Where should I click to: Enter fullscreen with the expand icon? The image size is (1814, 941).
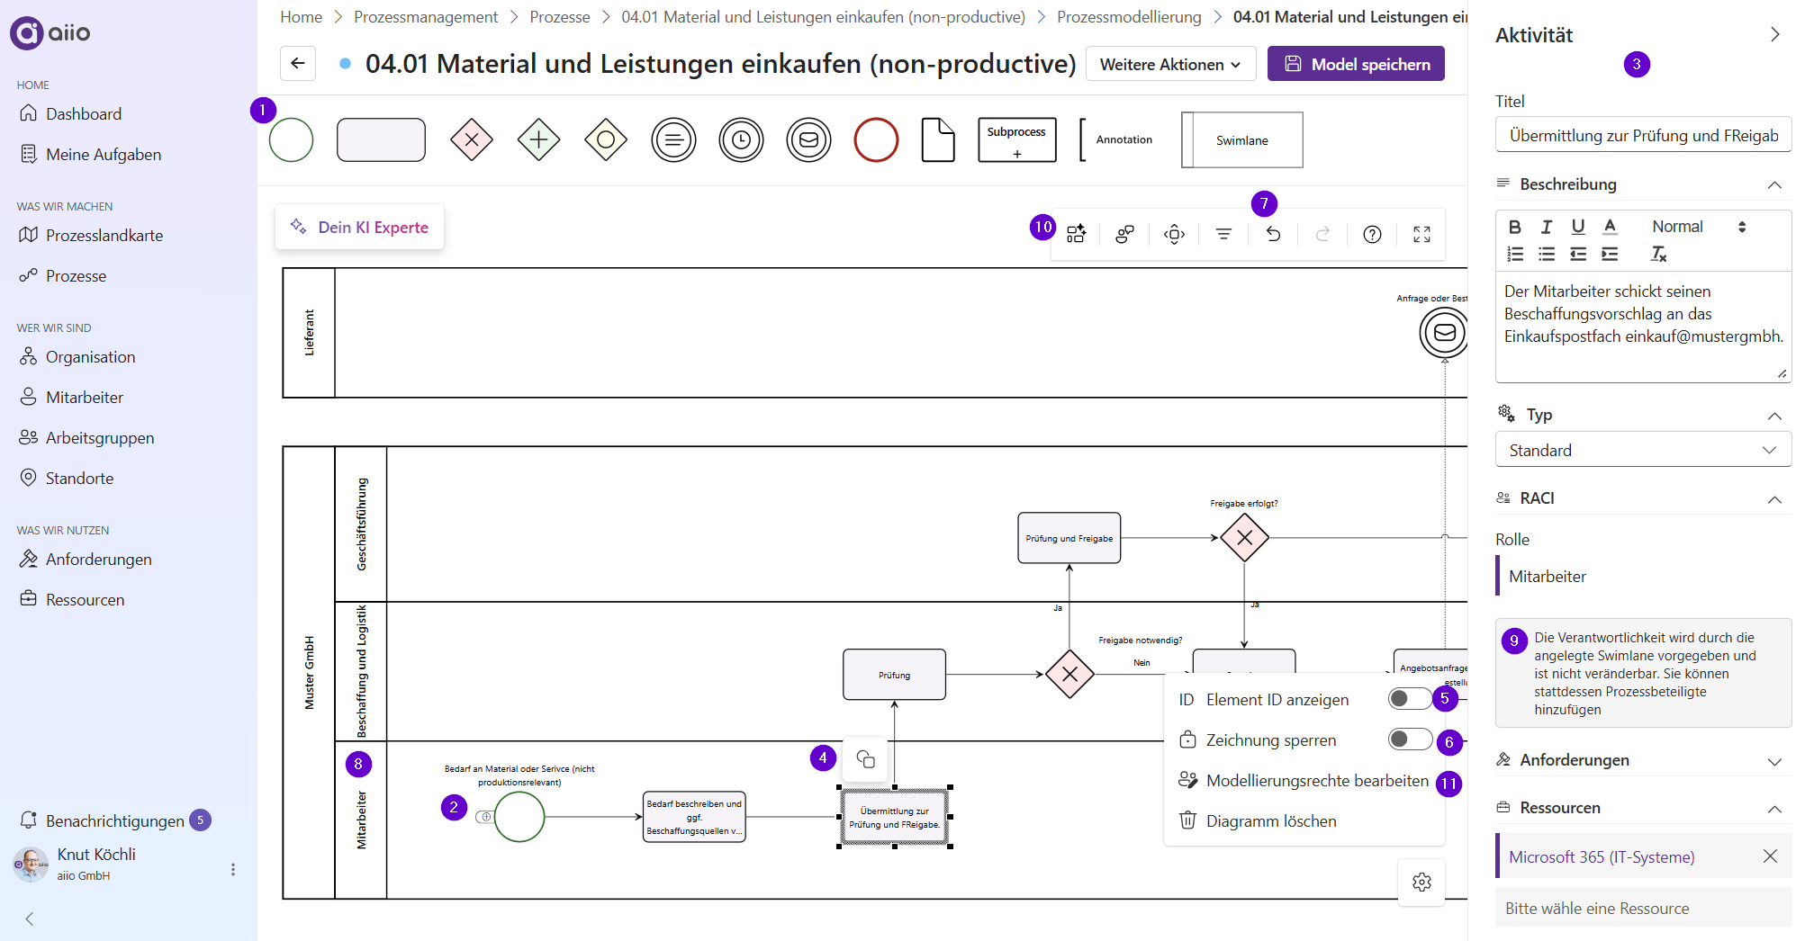[1421, 235]
